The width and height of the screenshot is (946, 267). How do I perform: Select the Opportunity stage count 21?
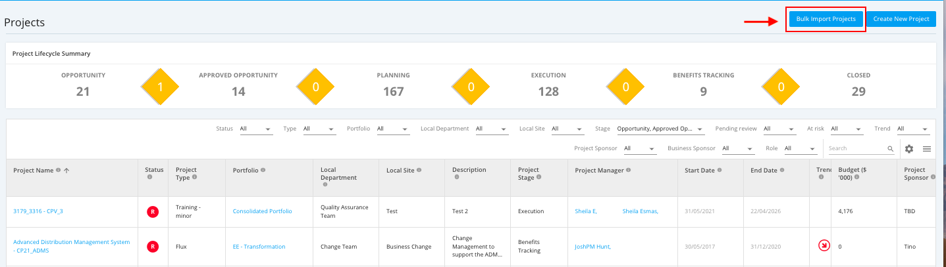point(83,91)
